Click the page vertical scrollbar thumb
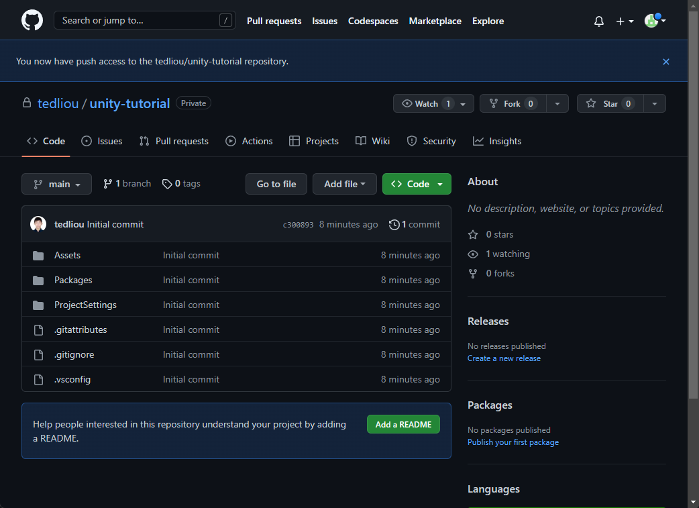Image resolution: width=699 pixels, height=508 pixels. pos(693,204)
